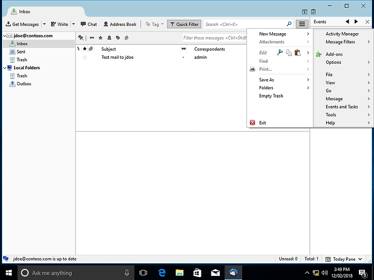The image size is (374, 280).
Task: Toggle keep filters applied pin icon
Action: coord(81,38)
